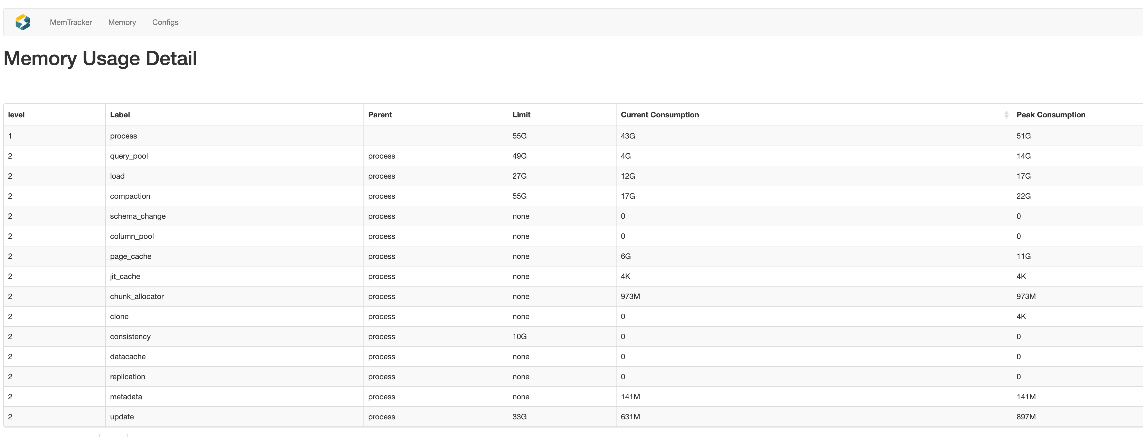Open the MemTracker nav link
This screenshot has height=437, width=1143.
tap(71, 22)
